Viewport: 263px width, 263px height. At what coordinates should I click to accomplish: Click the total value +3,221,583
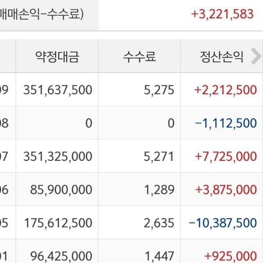pyautogui.click(x=222, y=14)
